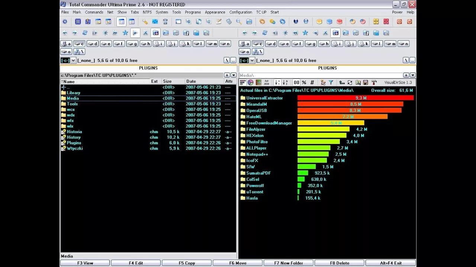Refresh the left panel with the refresh icon
Viewport: 476px width, 267px height.
tap(85, 33)
